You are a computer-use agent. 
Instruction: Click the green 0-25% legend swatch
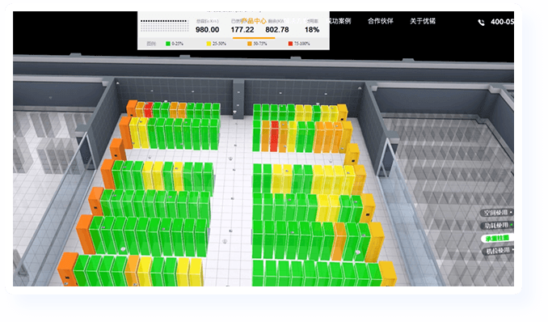point(168,44)
